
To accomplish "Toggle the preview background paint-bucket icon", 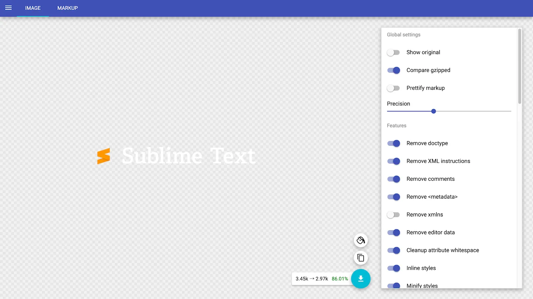I will click(x=361, y=240).
